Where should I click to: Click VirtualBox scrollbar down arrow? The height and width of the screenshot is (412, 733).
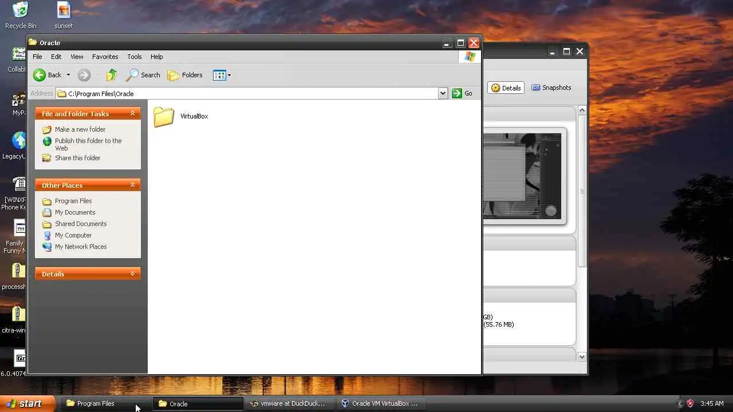click(582, 356)
